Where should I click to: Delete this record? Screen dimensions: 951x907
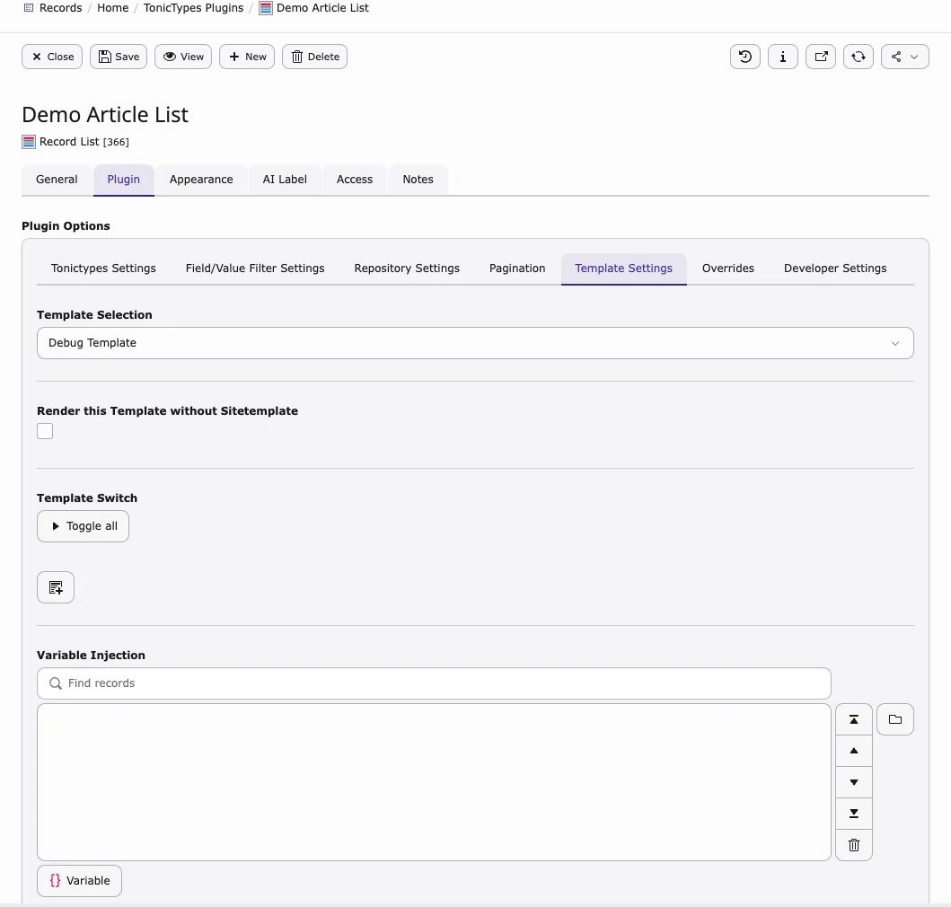pyautogui.click(x=315, y=57)
